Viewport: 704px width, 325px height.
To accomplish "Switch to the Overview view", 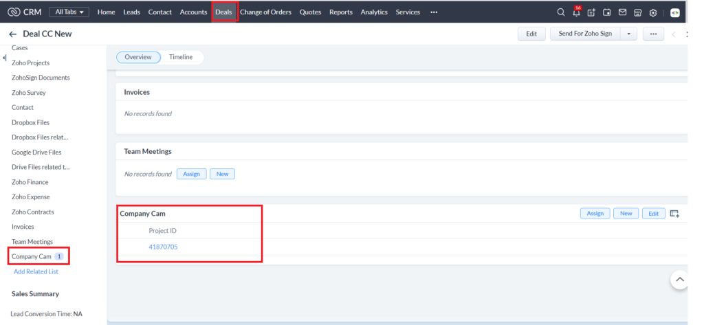I will 138,57.
